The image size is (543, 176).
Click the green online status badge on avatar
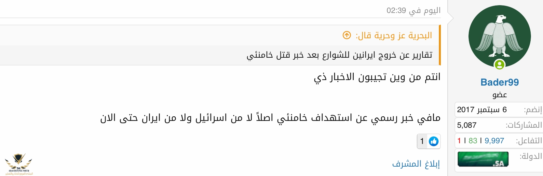499,65
